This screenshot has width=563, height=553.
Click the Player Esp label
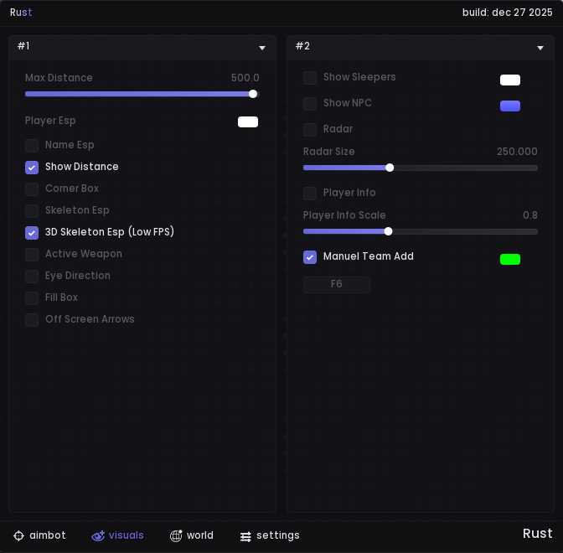click(x=50, y=121)
